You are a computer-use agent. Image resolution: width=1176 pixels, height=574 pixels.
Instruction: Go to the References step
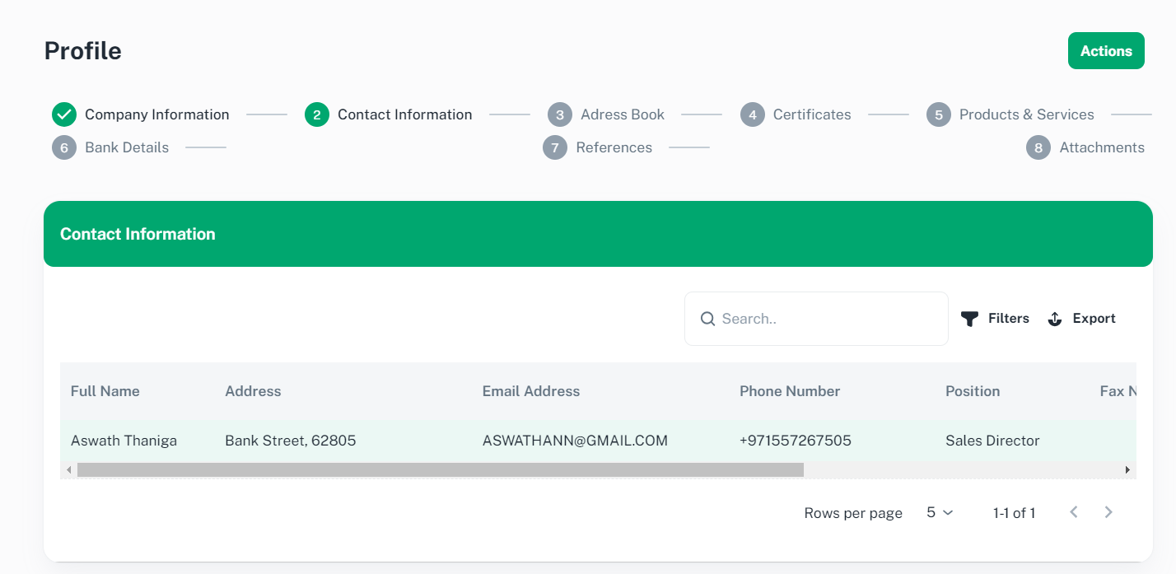tap(614, 147)
